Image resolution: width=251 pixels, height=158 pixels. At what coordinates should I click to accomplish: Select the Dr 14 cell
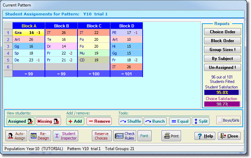point(61,46)
